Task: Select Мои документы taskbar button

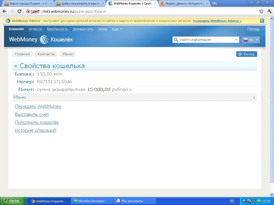Action: (x=135, y=201)
